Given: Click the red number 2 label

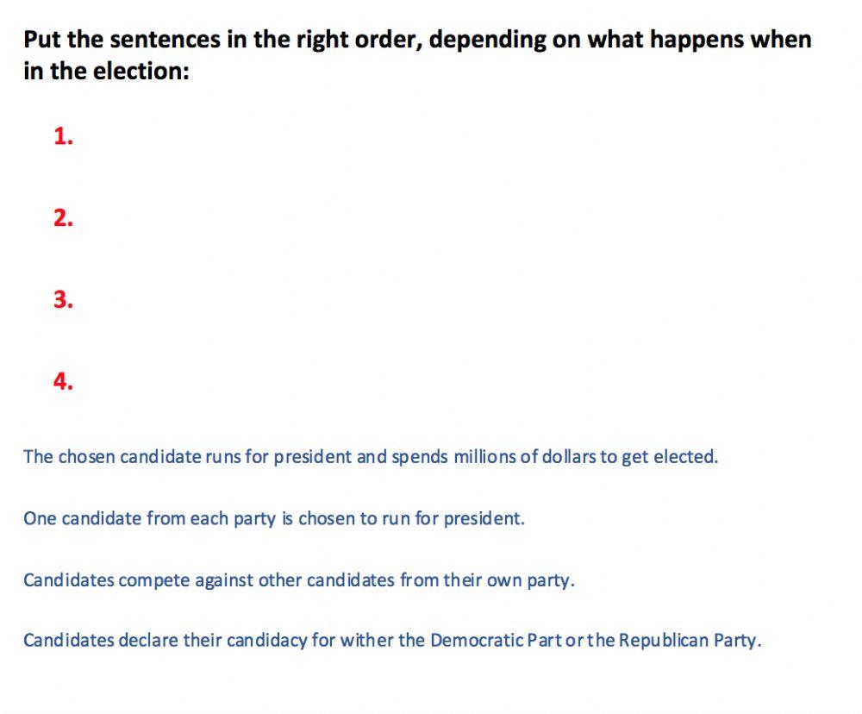Looking at the screenshot, I should tap(63, 218).
